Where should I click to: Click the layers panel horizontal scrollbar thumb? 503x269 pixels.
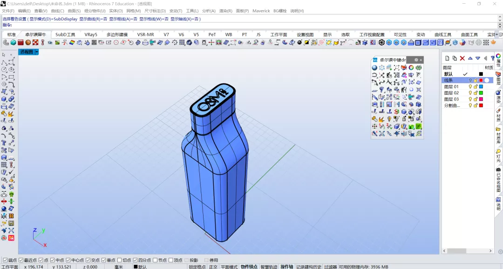(457, 251)
